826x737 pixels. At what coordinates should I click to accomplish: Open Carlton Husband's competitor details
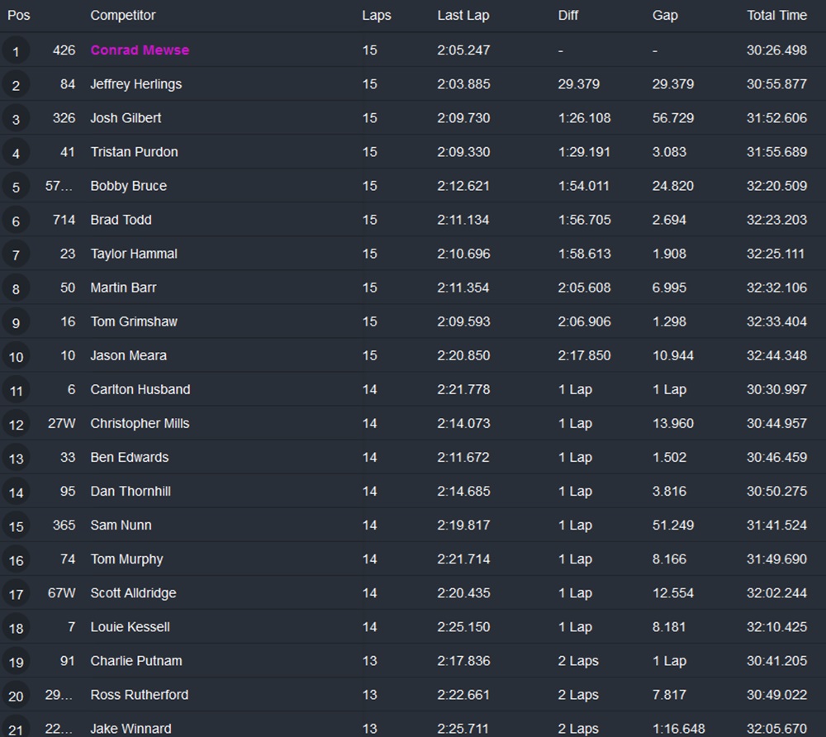(140, 389)
